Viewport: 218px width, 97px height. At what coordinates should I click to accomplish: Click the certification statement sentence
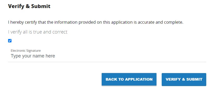tap(96, 22)
